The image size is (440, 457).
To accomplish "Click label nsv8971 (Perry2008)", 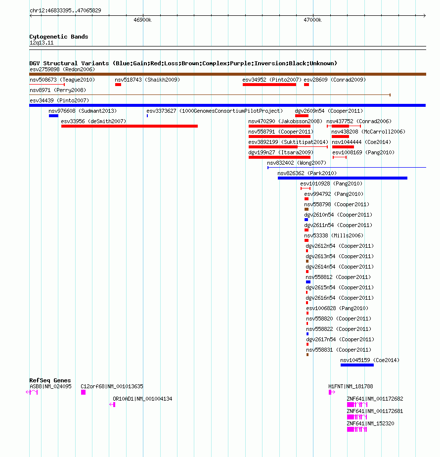I will click(x=58, y=90).
